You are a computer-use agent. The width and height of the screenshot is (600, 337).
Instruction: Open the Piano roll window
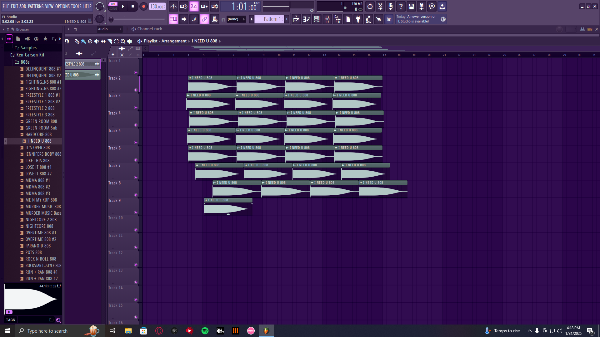pos(307,19)
